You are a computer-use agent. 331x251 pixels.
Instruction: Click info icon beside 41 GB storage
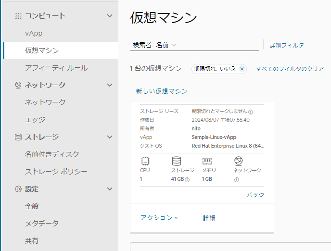pyautogui.click(x=187, y=180)
